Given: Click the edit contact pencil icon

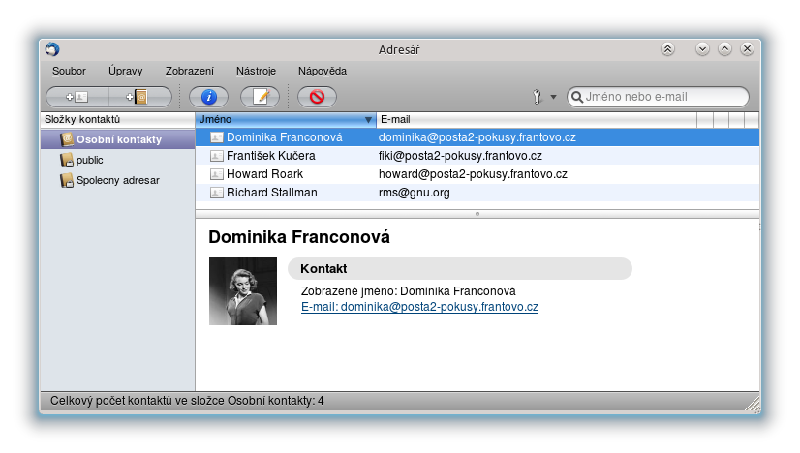Looking at the screenshot, I should pyautogui.click(x=260, y=97).
